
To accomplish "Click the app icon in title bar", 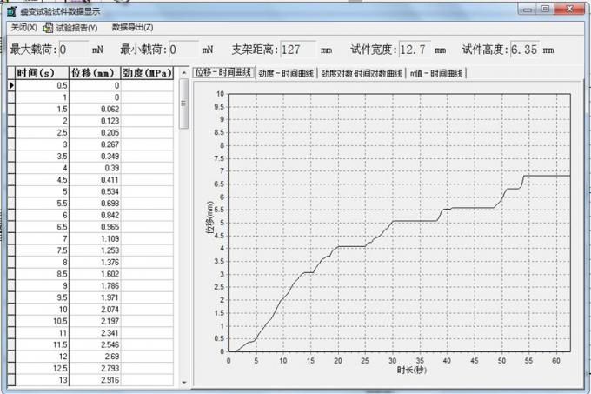I will tap(11, 10).
